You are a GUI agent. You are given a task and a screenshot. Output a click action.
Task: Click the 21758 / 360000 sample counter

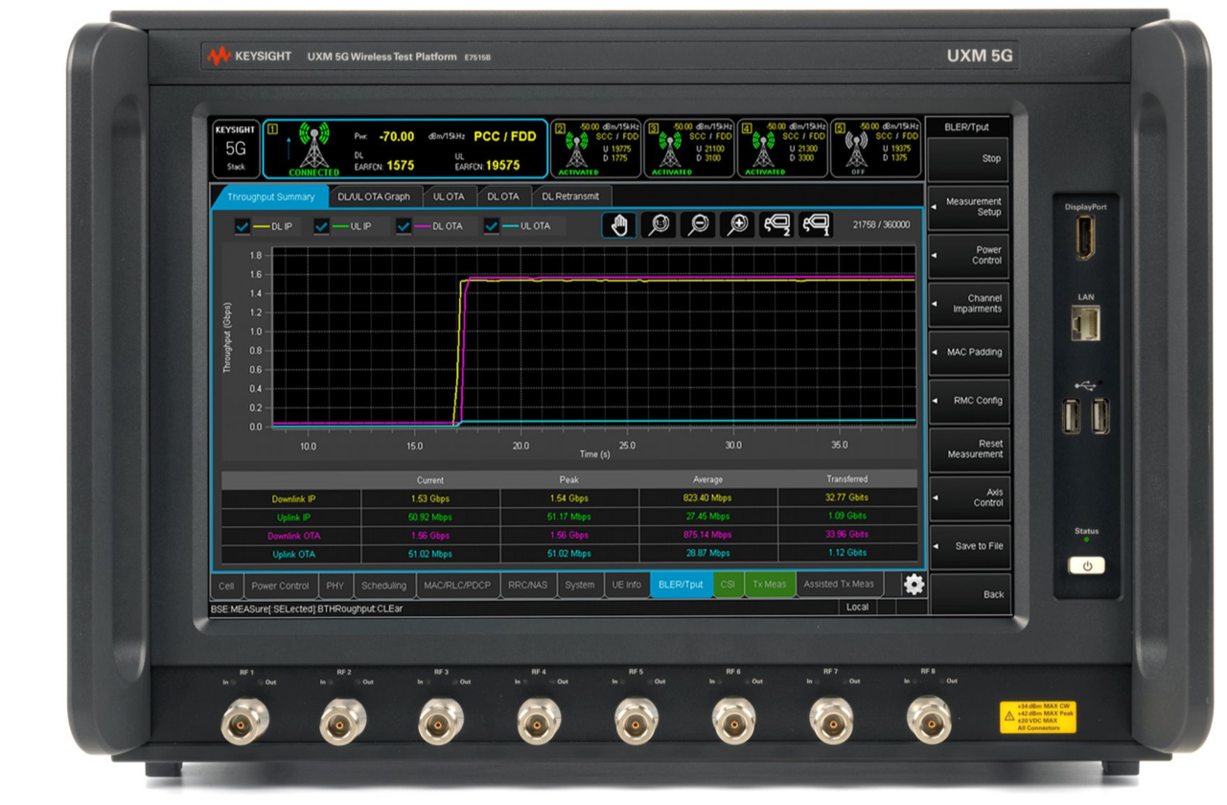881,225
